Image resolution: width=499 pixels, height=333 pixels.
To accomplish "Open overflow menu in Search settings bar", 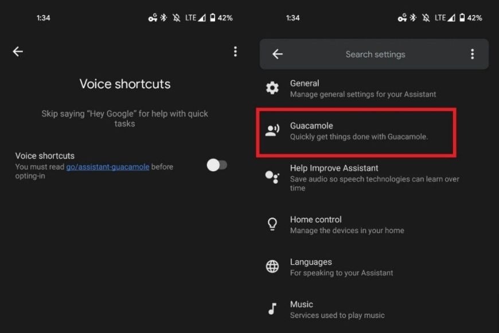I will click(472, 54).
